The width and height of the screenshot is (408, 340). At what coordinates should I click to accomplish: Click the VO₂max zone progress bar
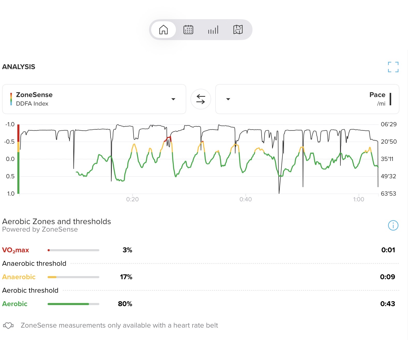coord(73,250)
